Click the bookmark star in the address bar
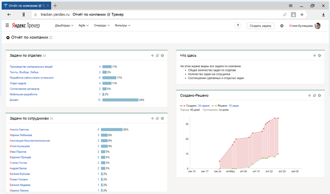Viewport: 330px width, 194px height. click(x=302, y=14)
